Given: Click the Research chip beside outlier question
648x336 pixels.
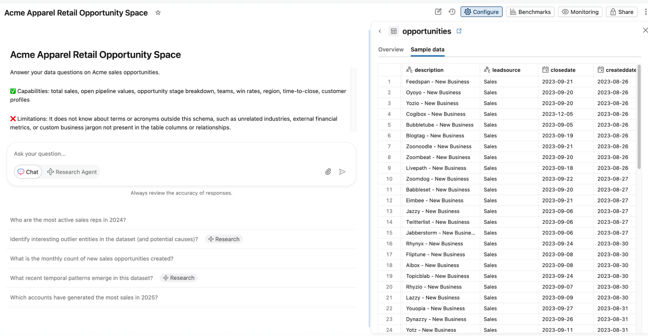Looking at the screenshot, I should 224,239.
